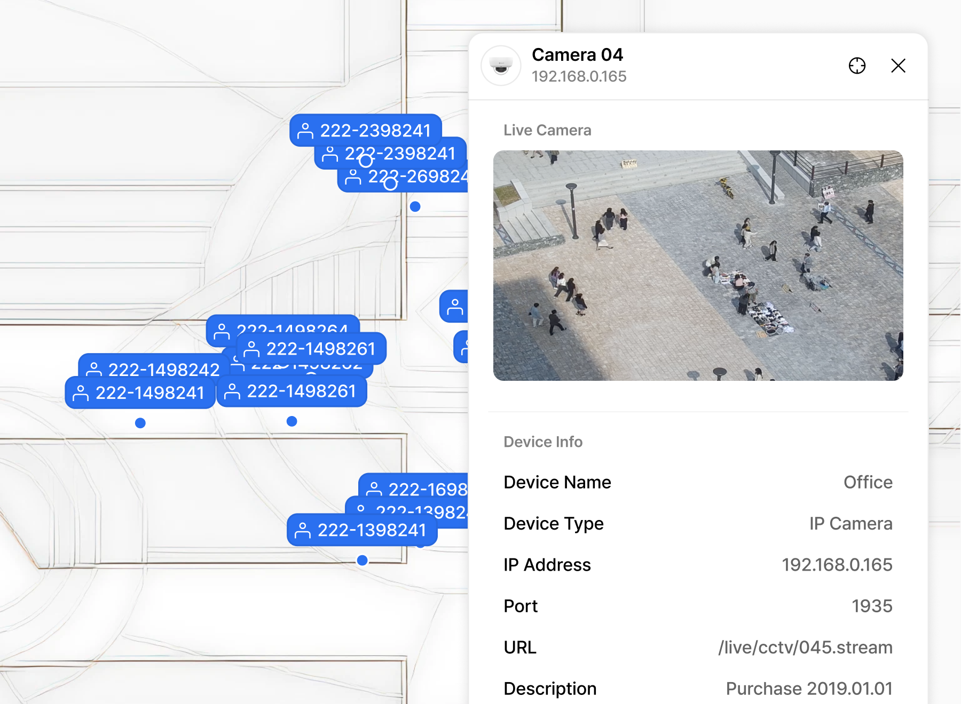The image size is (961, 704).
Task: Click the Description value Purchase 2019.01.01
Action: (x=809, y=689)
